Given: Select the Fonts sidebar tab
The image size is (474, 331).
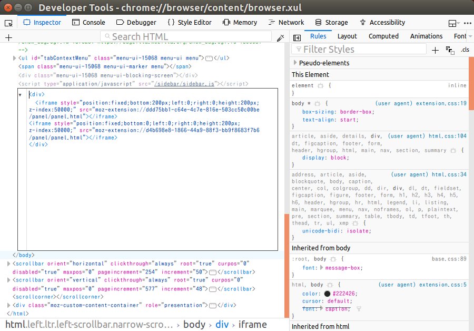Looking at the screenshot, I should click(460, 36).
